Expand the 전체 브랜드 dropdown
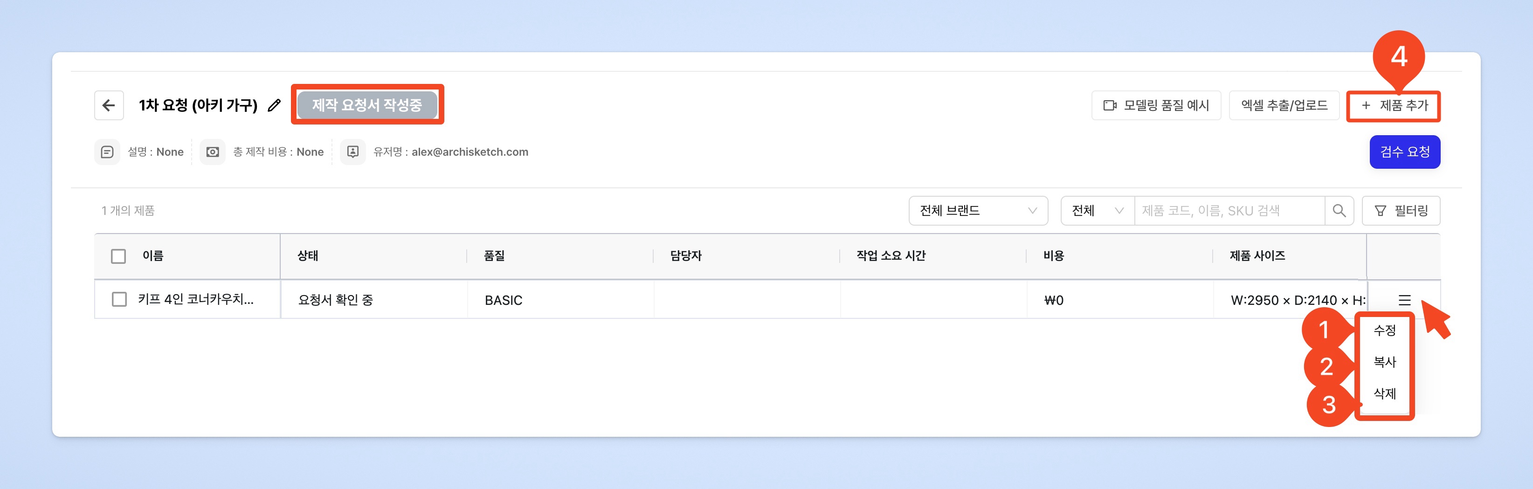This screenshot has height=489, width=1533. [x=978, y=211]
